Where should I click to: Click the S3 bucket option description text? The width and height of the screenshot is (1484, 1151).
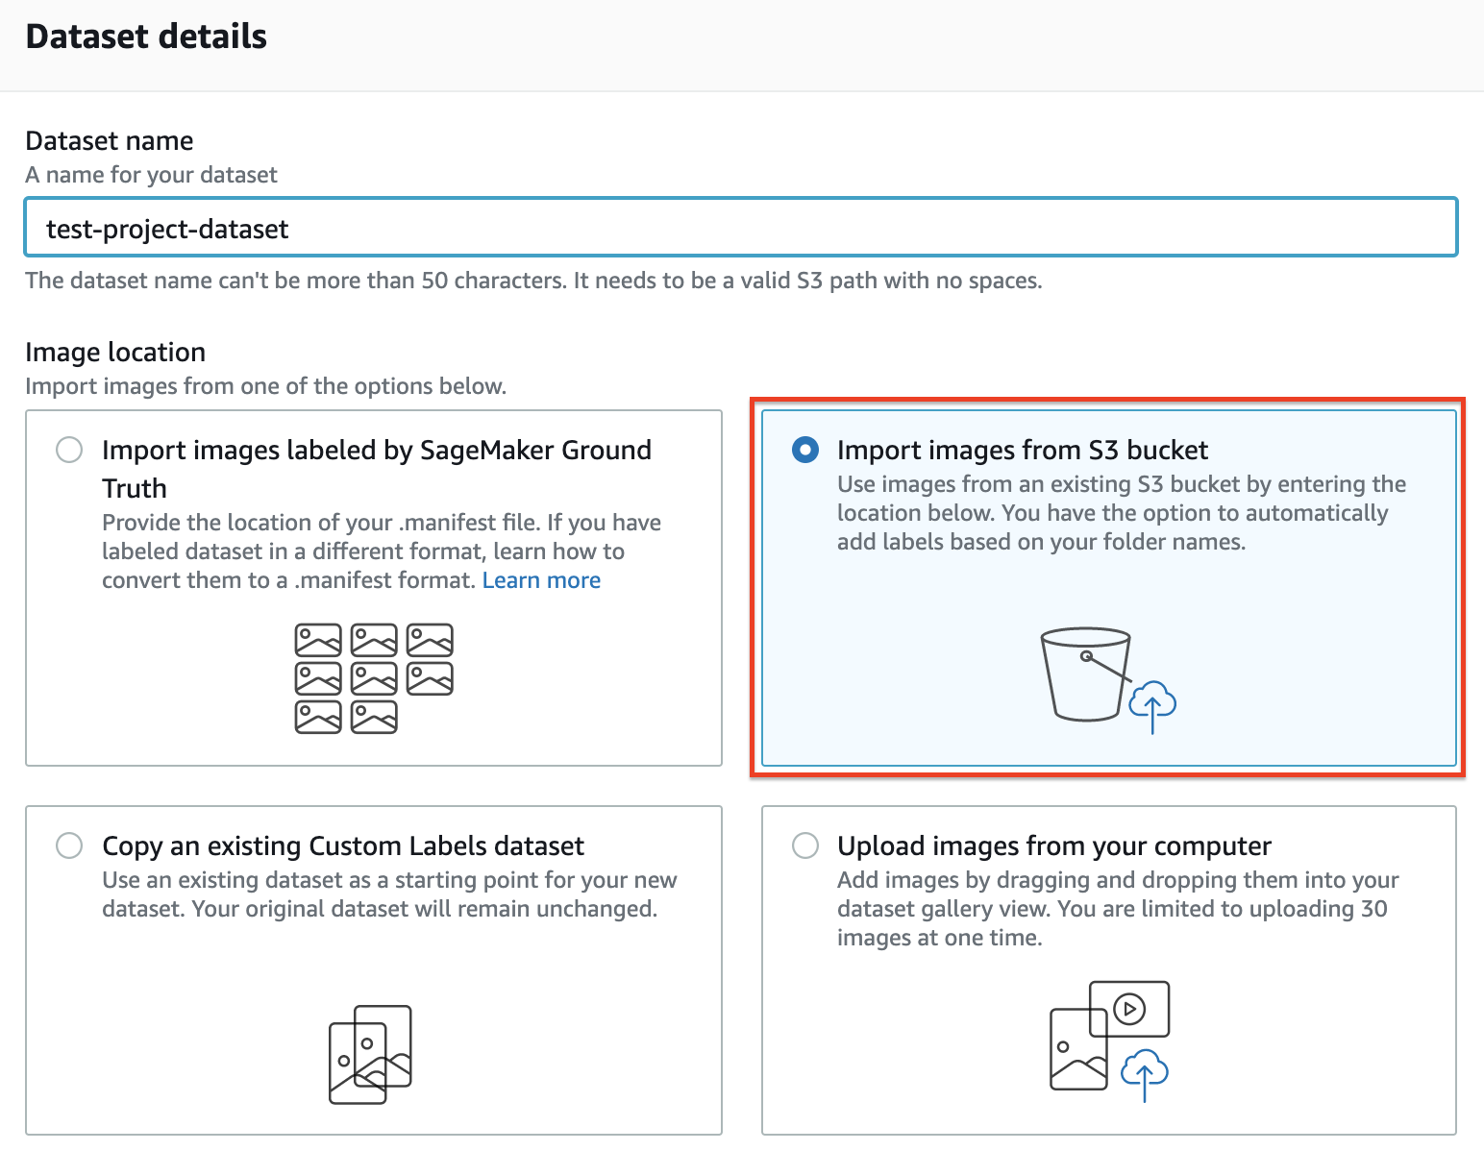point(1121,513)
